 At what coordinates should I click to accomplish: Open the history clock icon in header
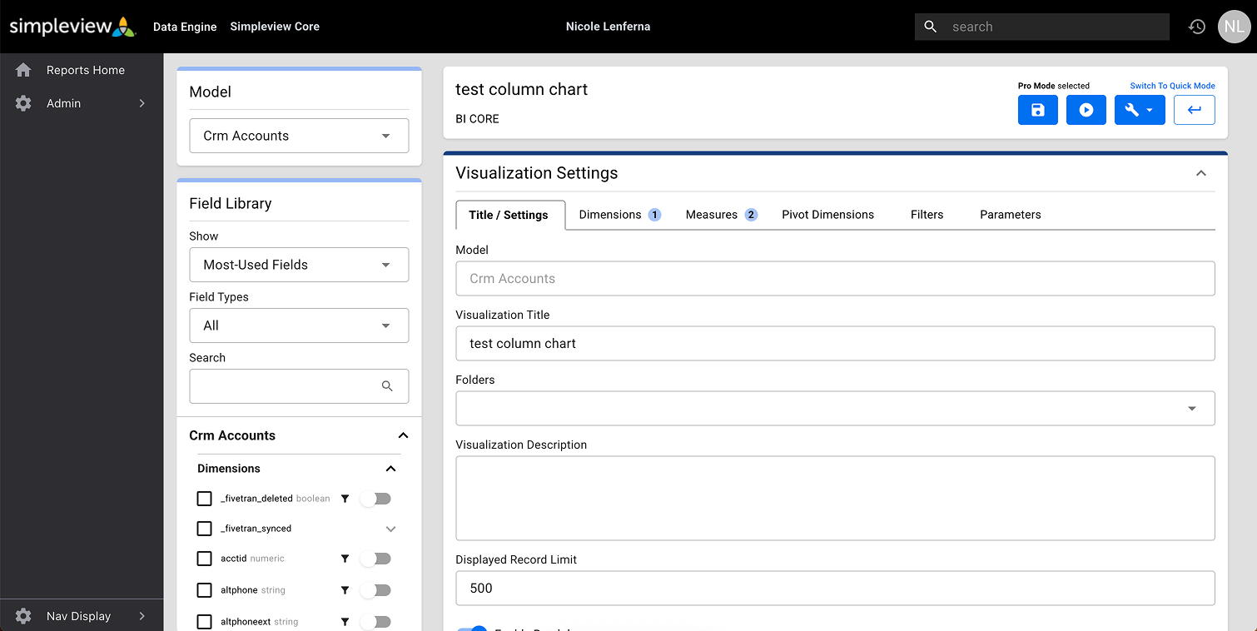click(1196, 27)
